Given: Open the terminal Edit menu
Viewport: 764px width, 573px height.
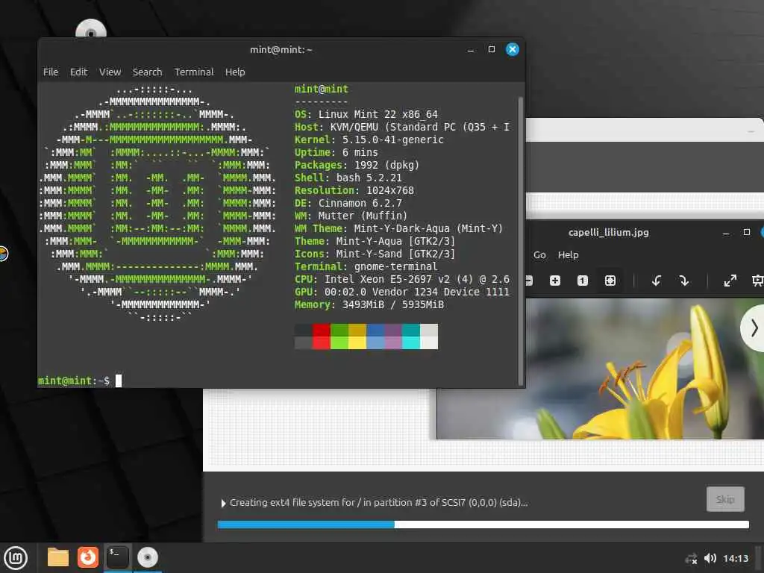Looking at the screenshot, I should pyautogui.click(x=78, y=72).
